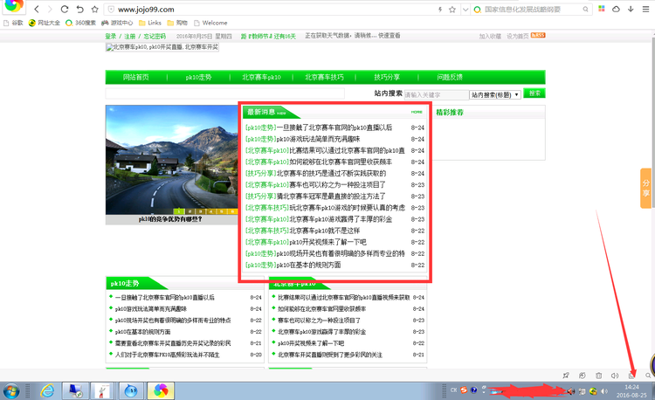The height and width of the screenshot is (400, 655).
Task: Open the 北京赛车pk10 nav tab
Action: pos(261,77)
